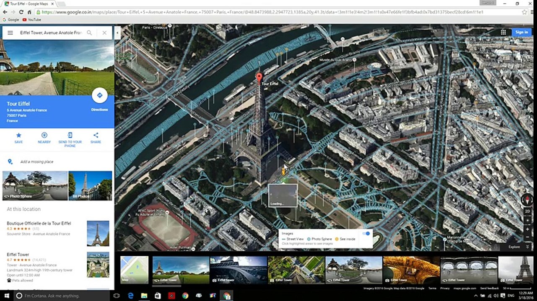Image resolution: width=537 pixels, height=301 pixels.
Task: Click the Tour Eiffel header street view photo
Action: 57,68
